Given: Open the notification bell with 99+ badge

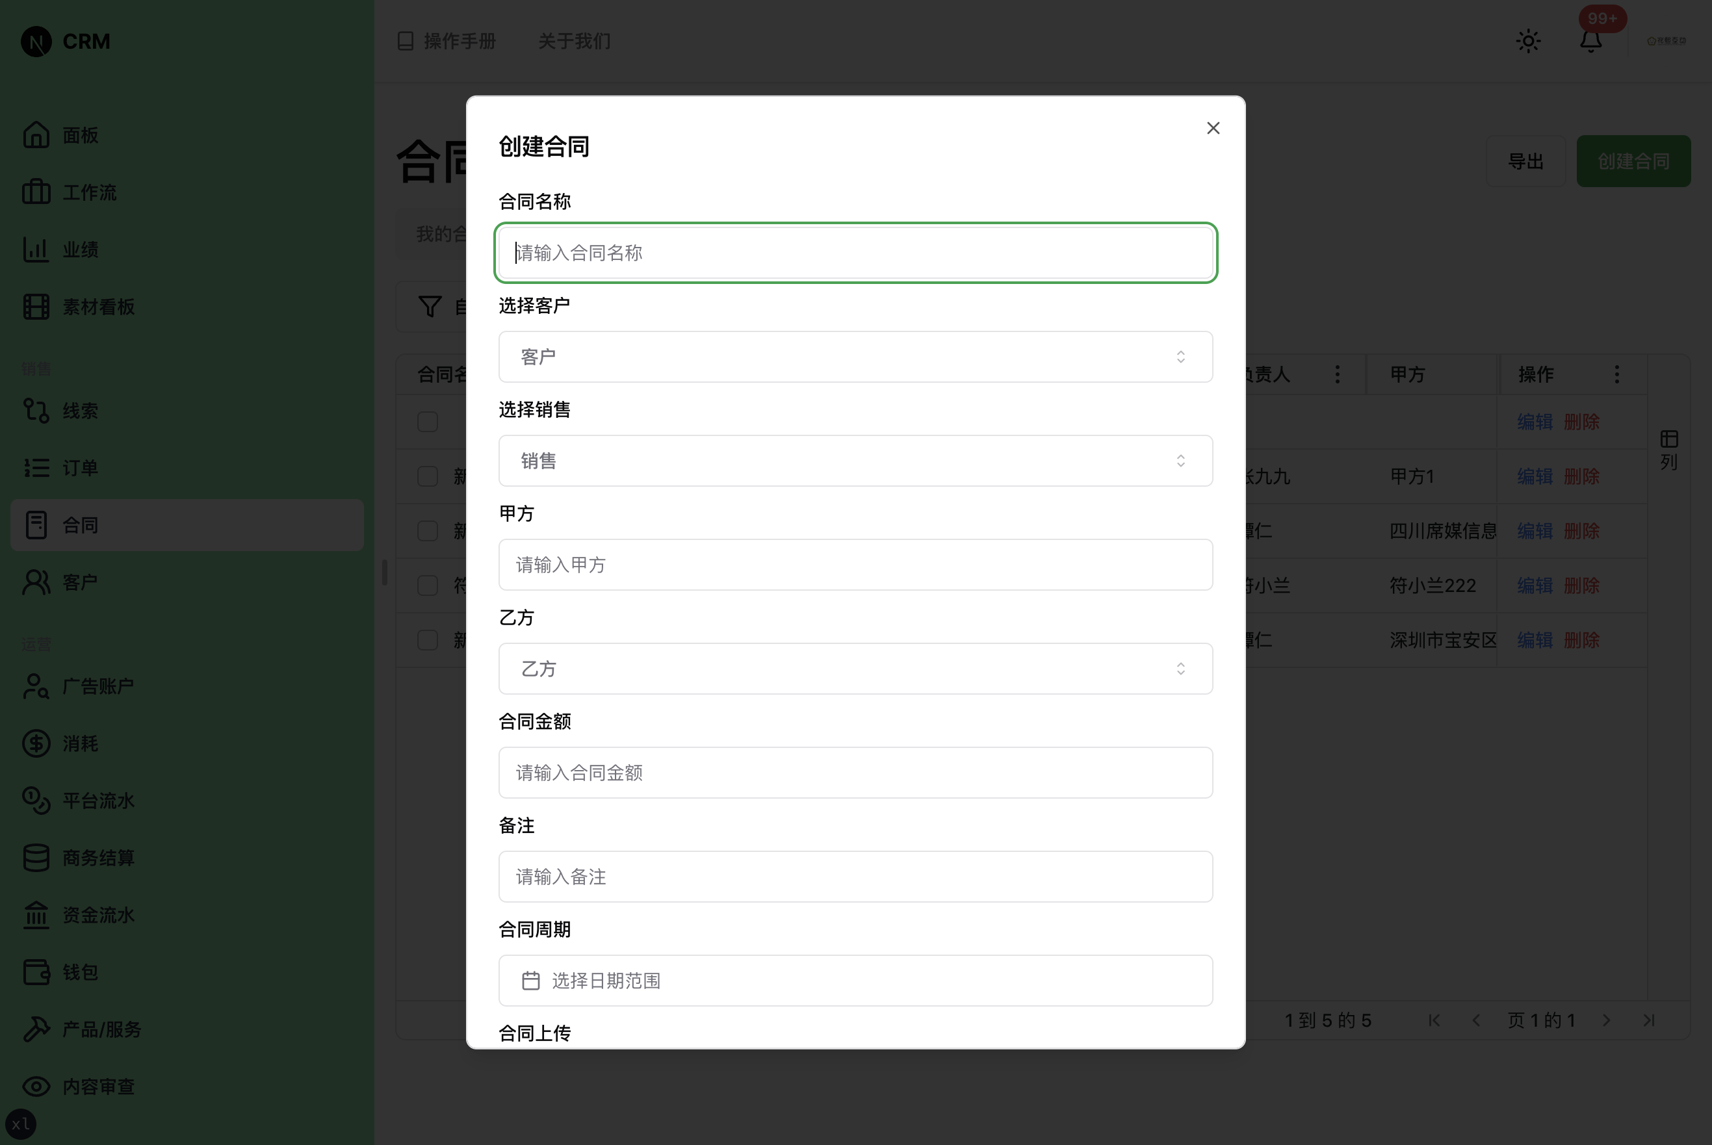Looking at the screenshot, I should [x=1590, y=41].
